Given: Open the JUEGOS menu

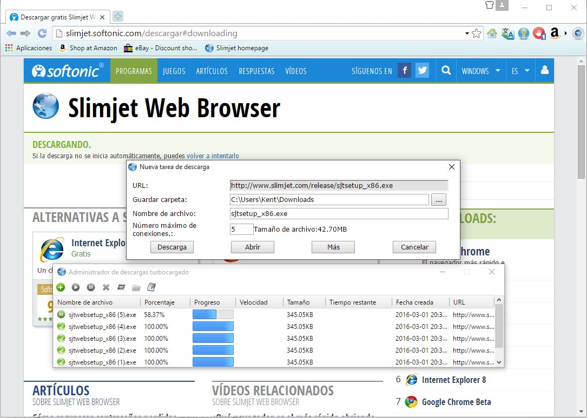Looking at the screenshot, I should pyautogui.click(x=174, y=71).
